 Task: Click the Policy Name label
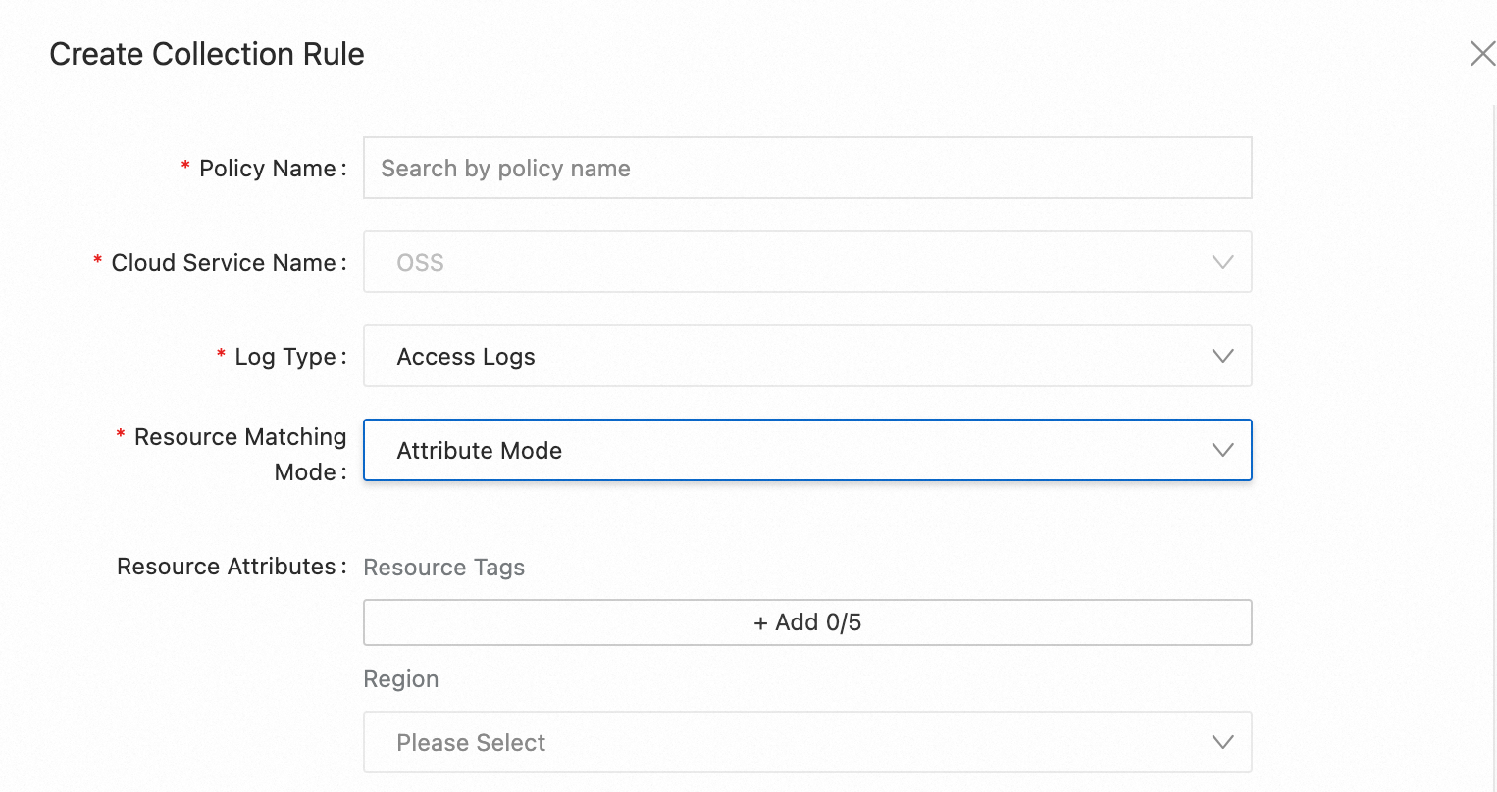coord(267,169)
